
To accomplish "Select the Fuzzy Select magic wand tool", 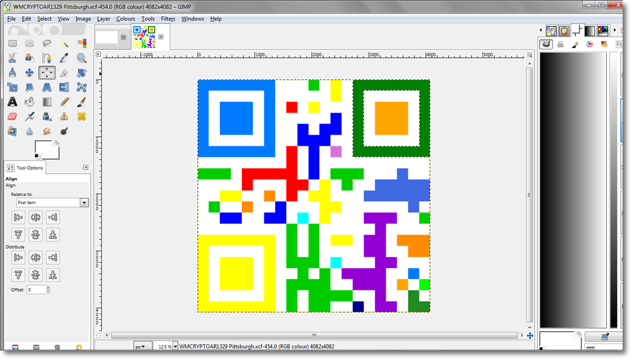I will pyautogui.click(x=64, y=43).
